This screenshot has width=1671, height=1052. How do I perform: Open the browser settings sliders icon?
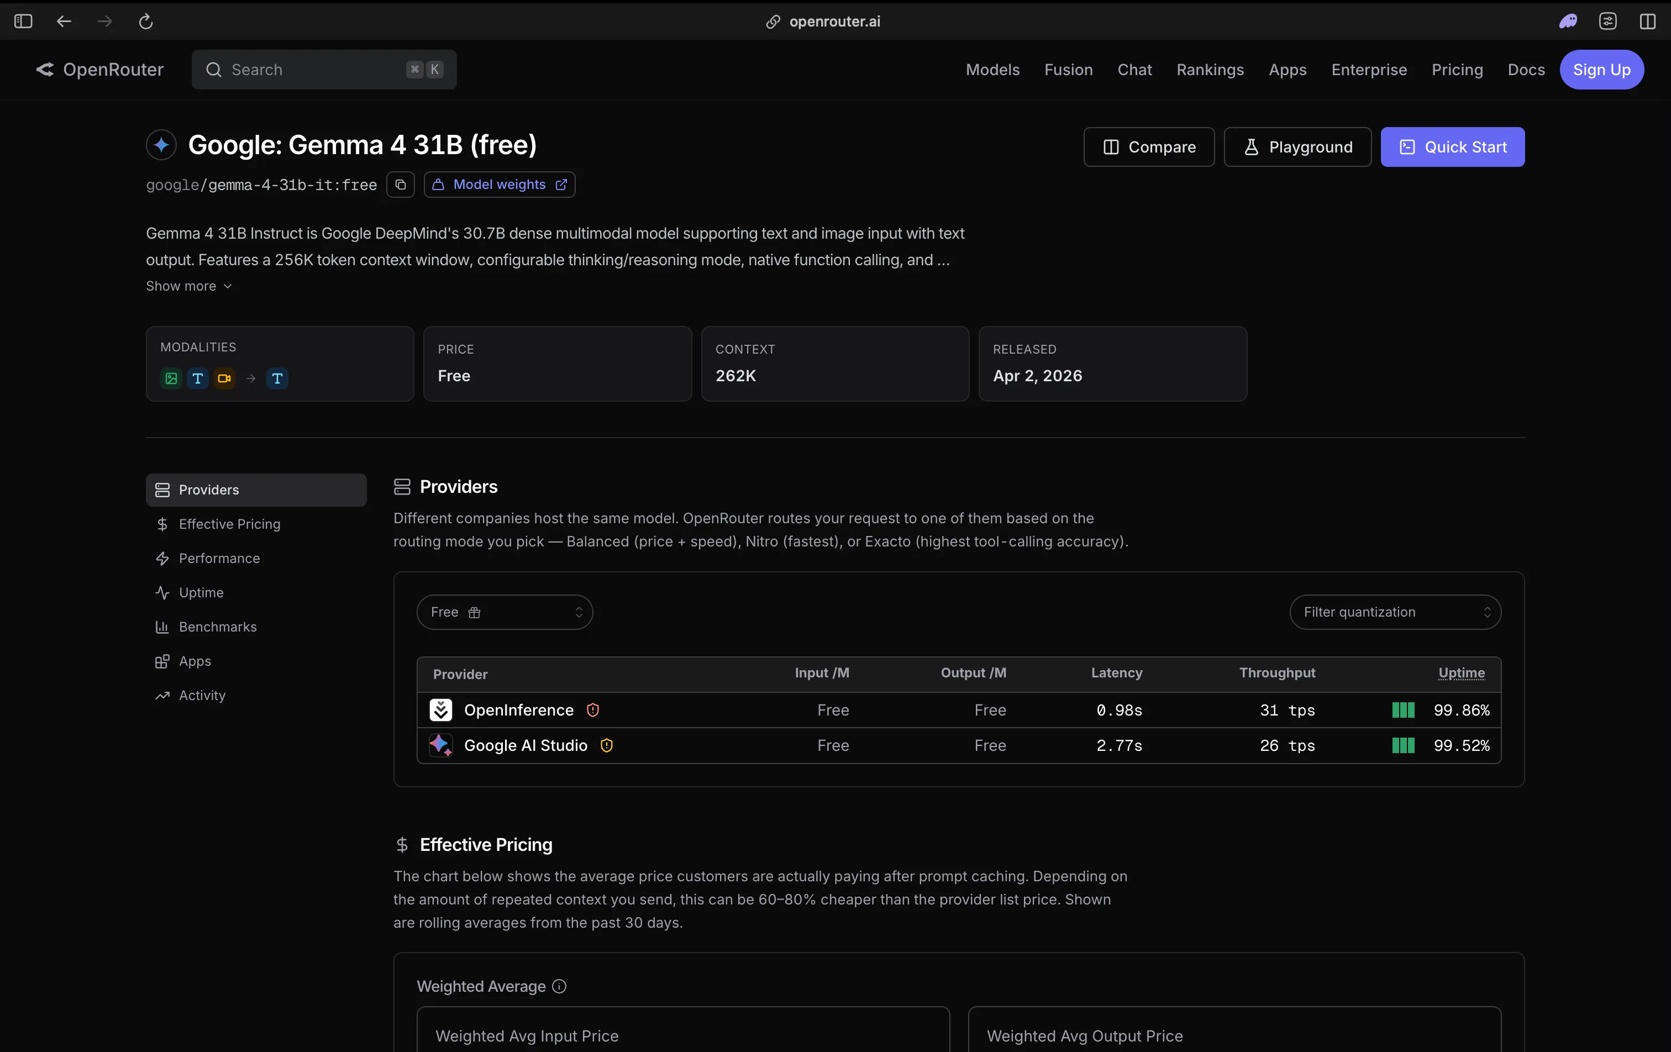tap(1608, 22)
